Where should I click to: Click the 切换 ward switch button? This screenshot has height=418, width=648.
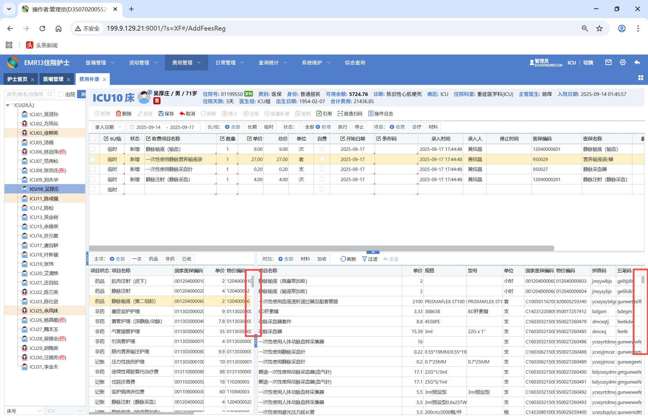[x=588, y=62]
